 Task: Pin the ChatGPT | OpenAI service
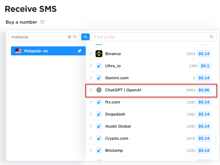(91, 90)
